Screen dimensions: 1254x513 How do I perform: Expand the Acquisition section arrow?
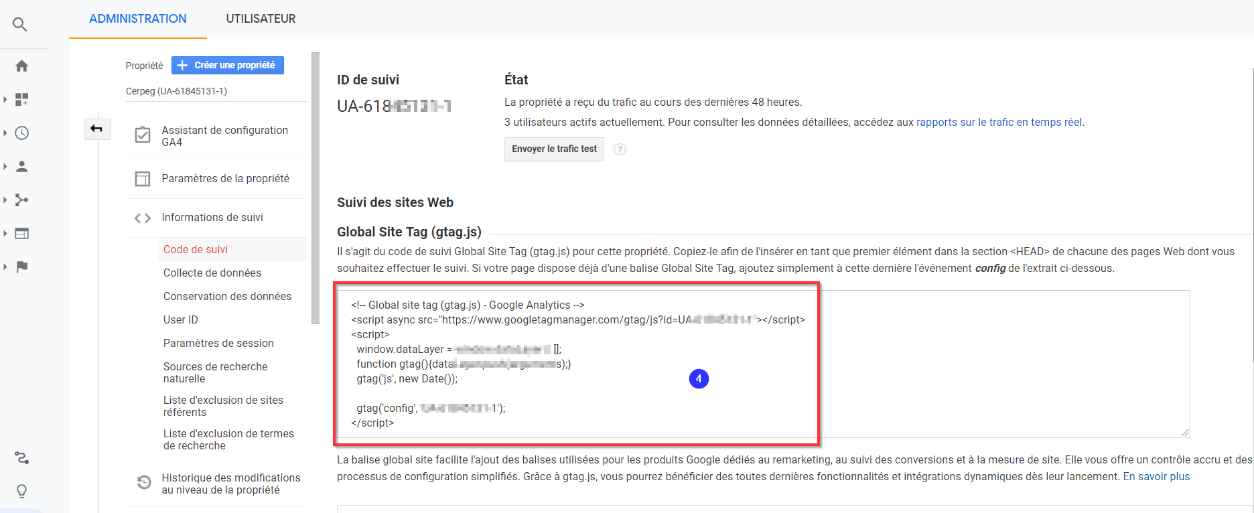pos(5,200)
